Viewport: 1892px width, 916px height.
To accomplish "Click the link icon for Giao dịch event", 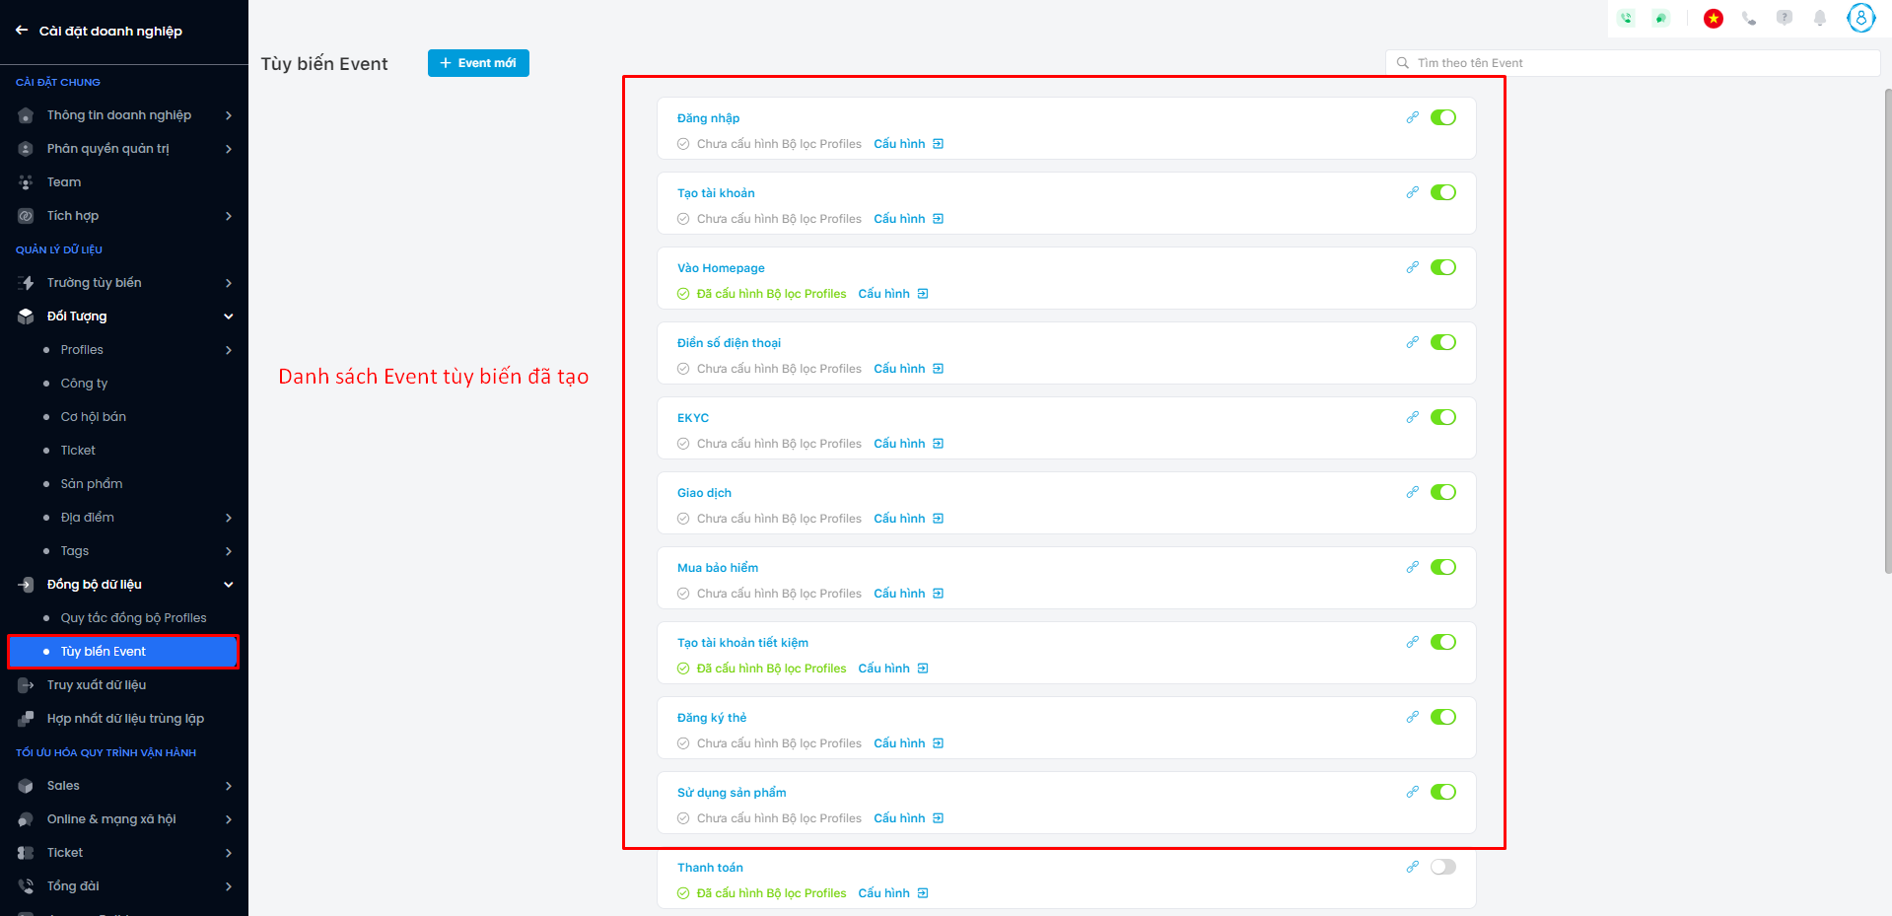I will click(1412, 492).
